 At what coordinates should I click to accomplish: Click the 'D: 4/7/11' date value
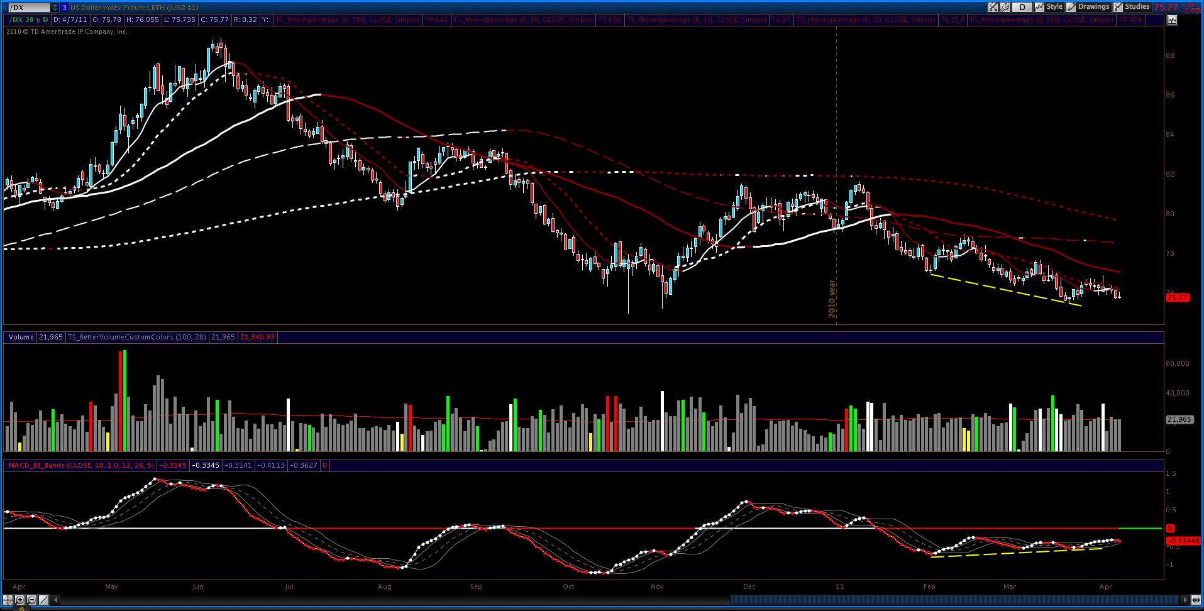click(x=70, y=19)
